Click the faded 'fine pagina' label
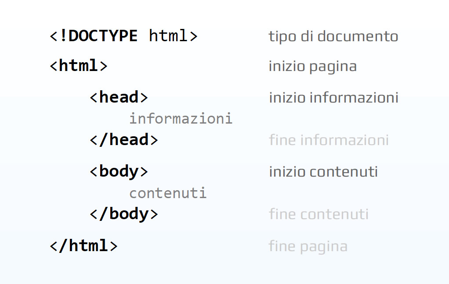Viewport: 449px width, 284px height. pos(308,246)
